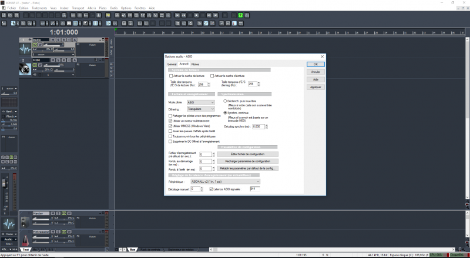Enable 'Activer le cache de lecture' checkbox
This screenshot has width=470, height=258.
tap(170, 76)
